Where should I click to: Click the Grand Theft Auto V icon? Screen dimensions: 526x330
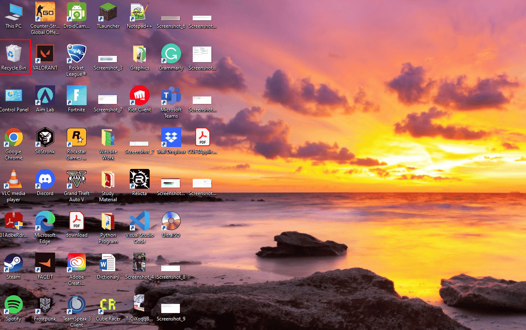[77, 179]
